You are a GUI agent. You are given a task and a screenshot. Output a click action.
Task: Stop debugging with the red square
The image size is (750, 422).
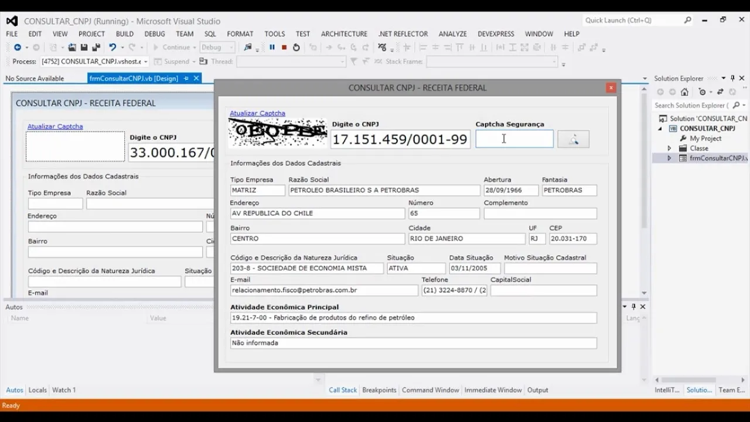[284, 47]
